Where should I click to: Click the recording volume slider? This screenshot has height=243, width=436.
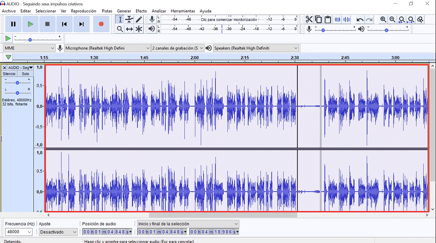[x=335, y=30]
